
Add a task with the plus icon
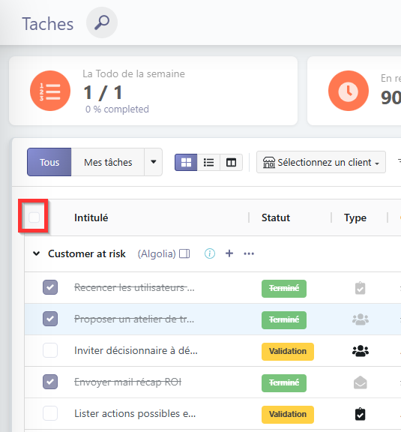tap(229, 253)
